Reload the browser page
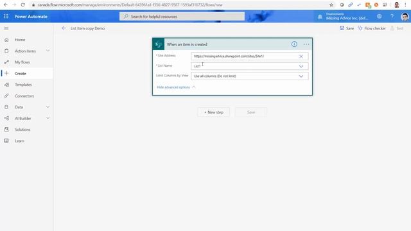 [x=23, y=4]
